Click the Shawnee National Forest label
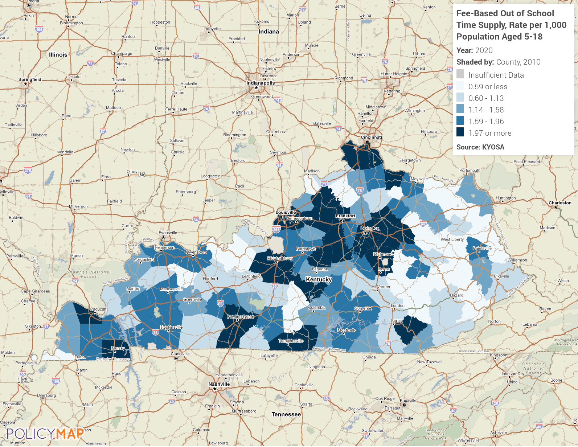 [x=89, y=274]
